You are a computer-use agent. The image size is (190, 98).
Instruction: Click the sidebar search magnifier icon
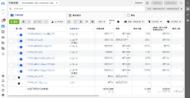(3, 85)
